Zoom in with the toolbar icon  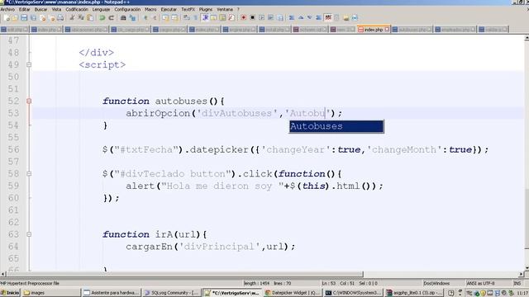pyautogui.click(x=145, y=17)
